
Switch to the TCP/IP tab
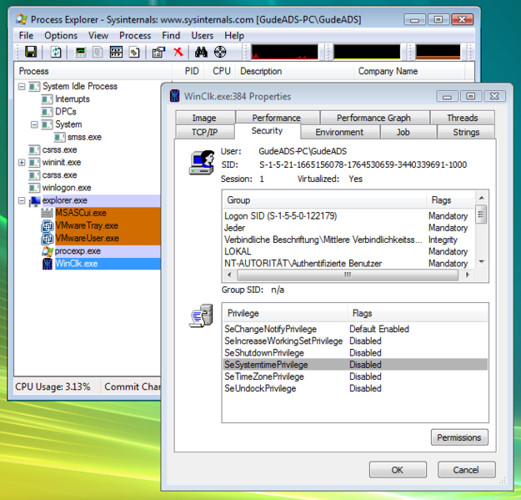point(205,132)
